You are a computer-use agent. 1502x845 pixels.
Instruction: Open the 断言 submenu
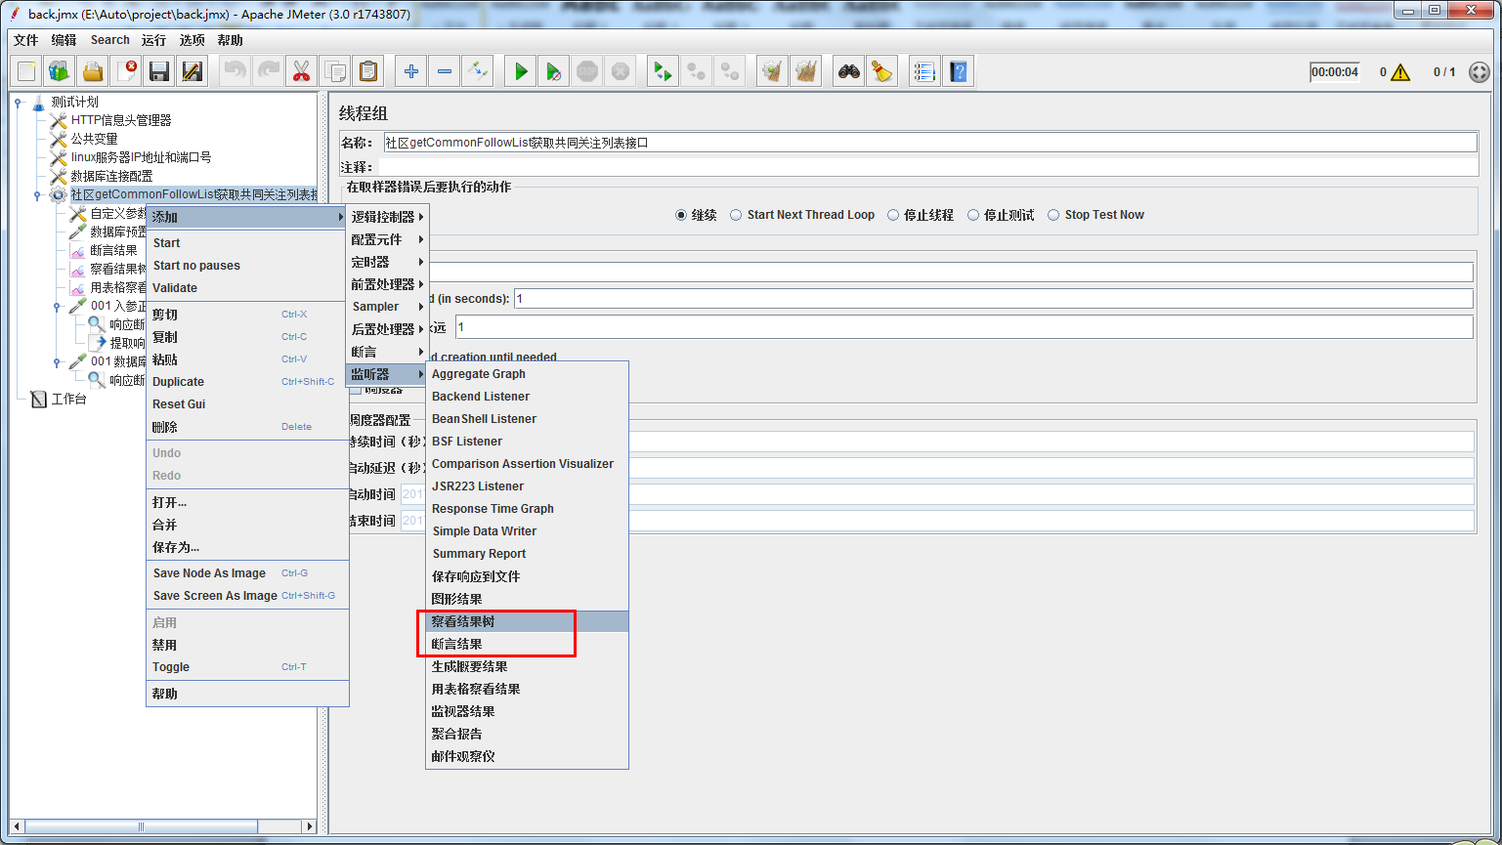click(388, 352)
